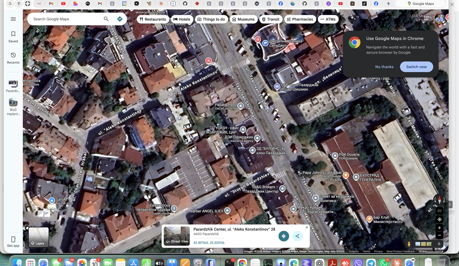Click the share icon in place card
Viewport: 459px width, 266px height.
[297, 236]
